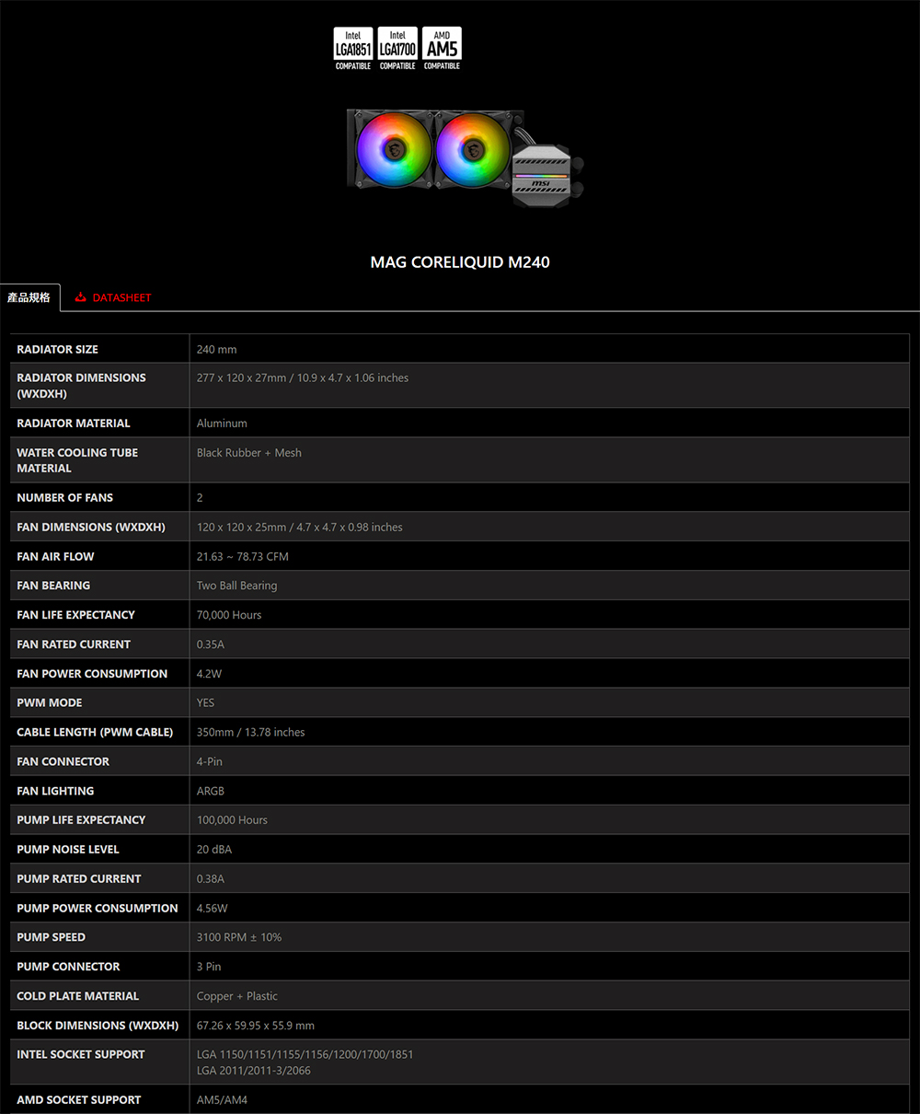Viewport: 920px width, 1114px height.
Task: Click the ARGB value
Action: coord(211,791)
